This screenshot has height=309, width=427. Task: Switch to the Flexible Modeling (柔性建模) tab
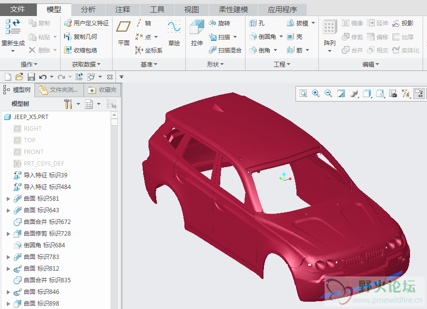233,10
